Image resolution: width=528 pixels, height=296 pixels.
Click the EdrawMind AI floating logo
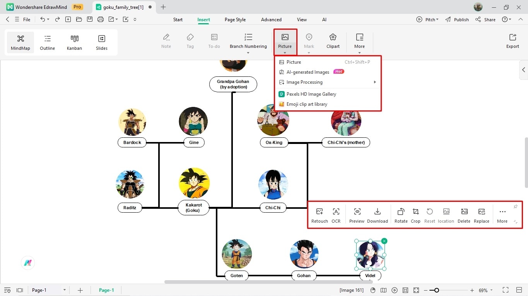[28, 263]
